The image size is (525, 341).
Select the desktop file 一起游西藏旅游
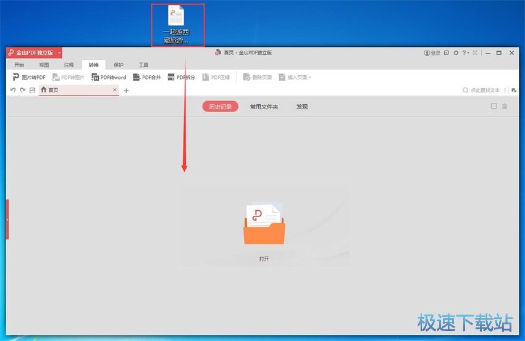pos(177,25)
